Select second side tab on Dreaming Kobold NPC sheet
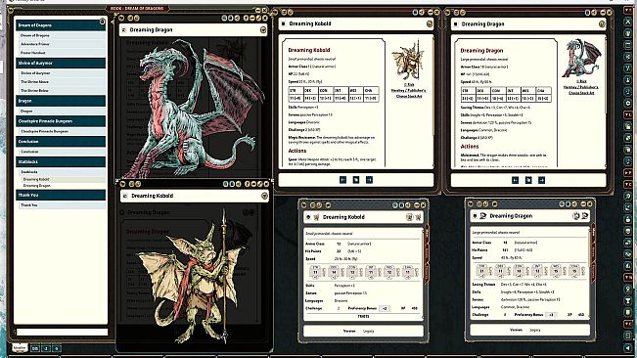The width and height of the screenshot is (637, 358). (x=427, y=253)
